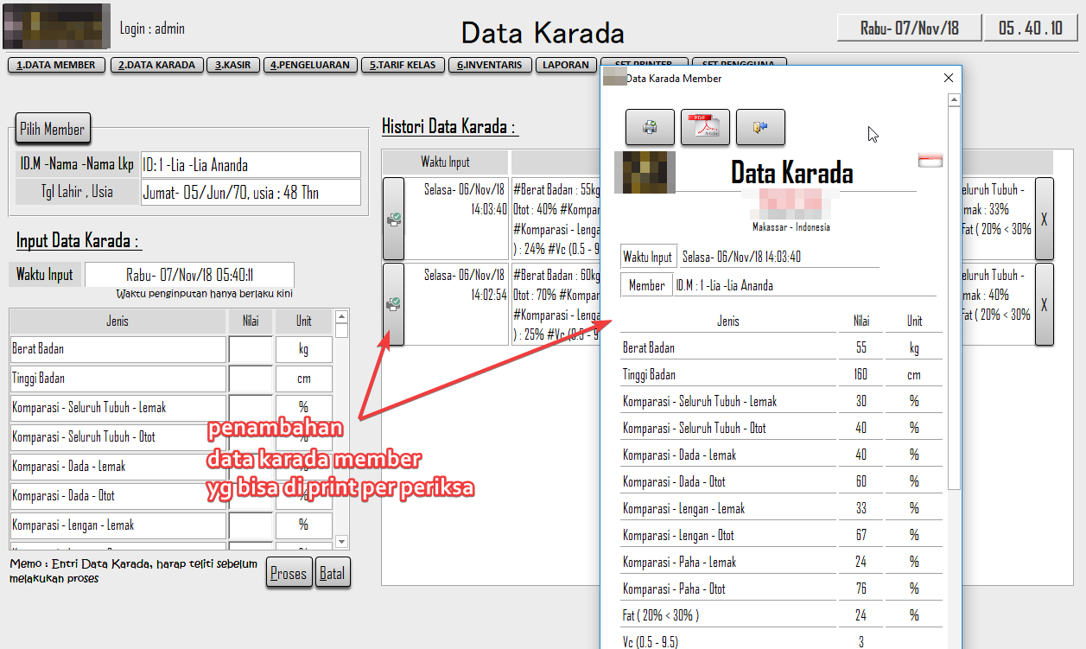
Task: Print the 14:03:40 history record
Action: (393, 219)
